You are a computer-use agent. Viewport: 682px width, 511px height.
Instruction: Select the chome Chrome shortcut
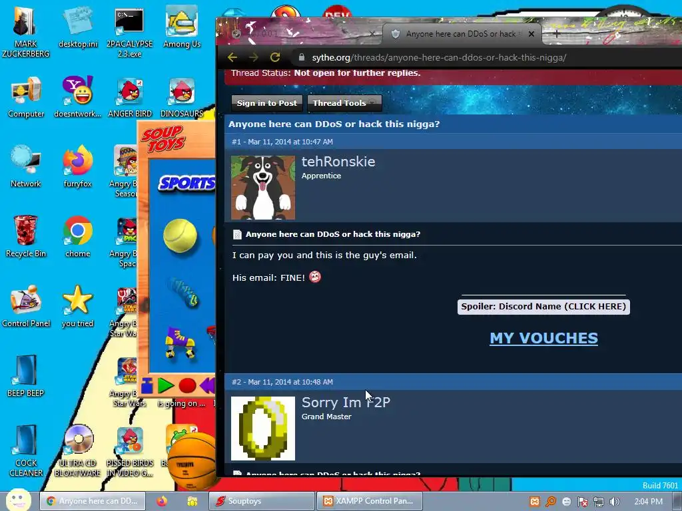pos(78,236)
